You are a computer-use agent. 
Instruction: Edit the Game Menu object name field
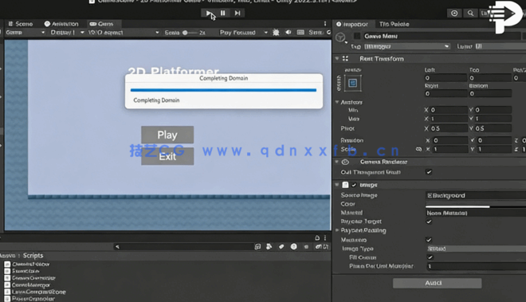[442, 36]
